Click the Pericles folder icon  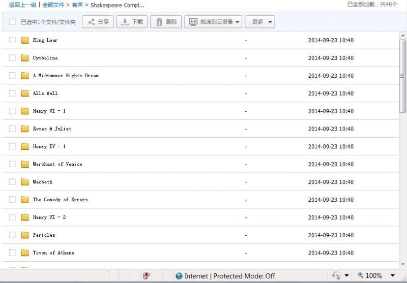click(25, 235)
